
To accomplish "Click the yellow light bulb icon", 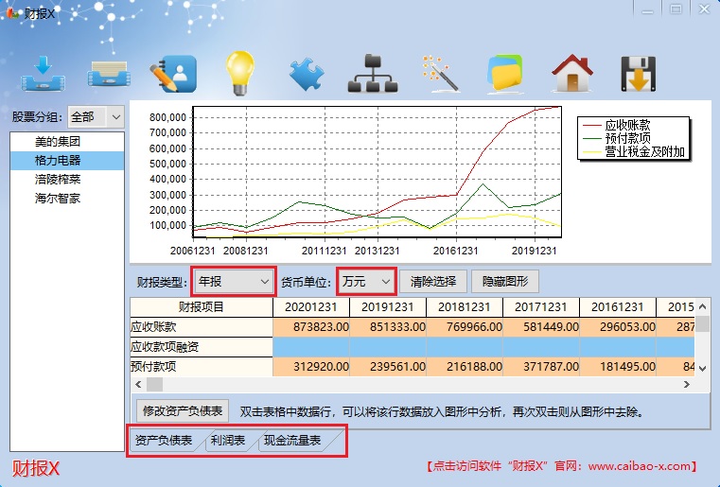I will (x=239, y=73).
